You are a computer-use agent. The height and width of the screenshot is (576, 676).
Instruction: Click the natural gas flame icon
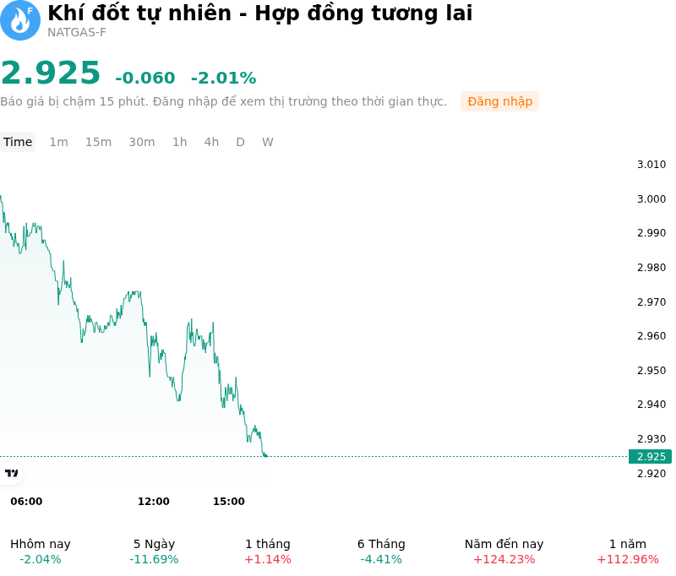[19, 20]
